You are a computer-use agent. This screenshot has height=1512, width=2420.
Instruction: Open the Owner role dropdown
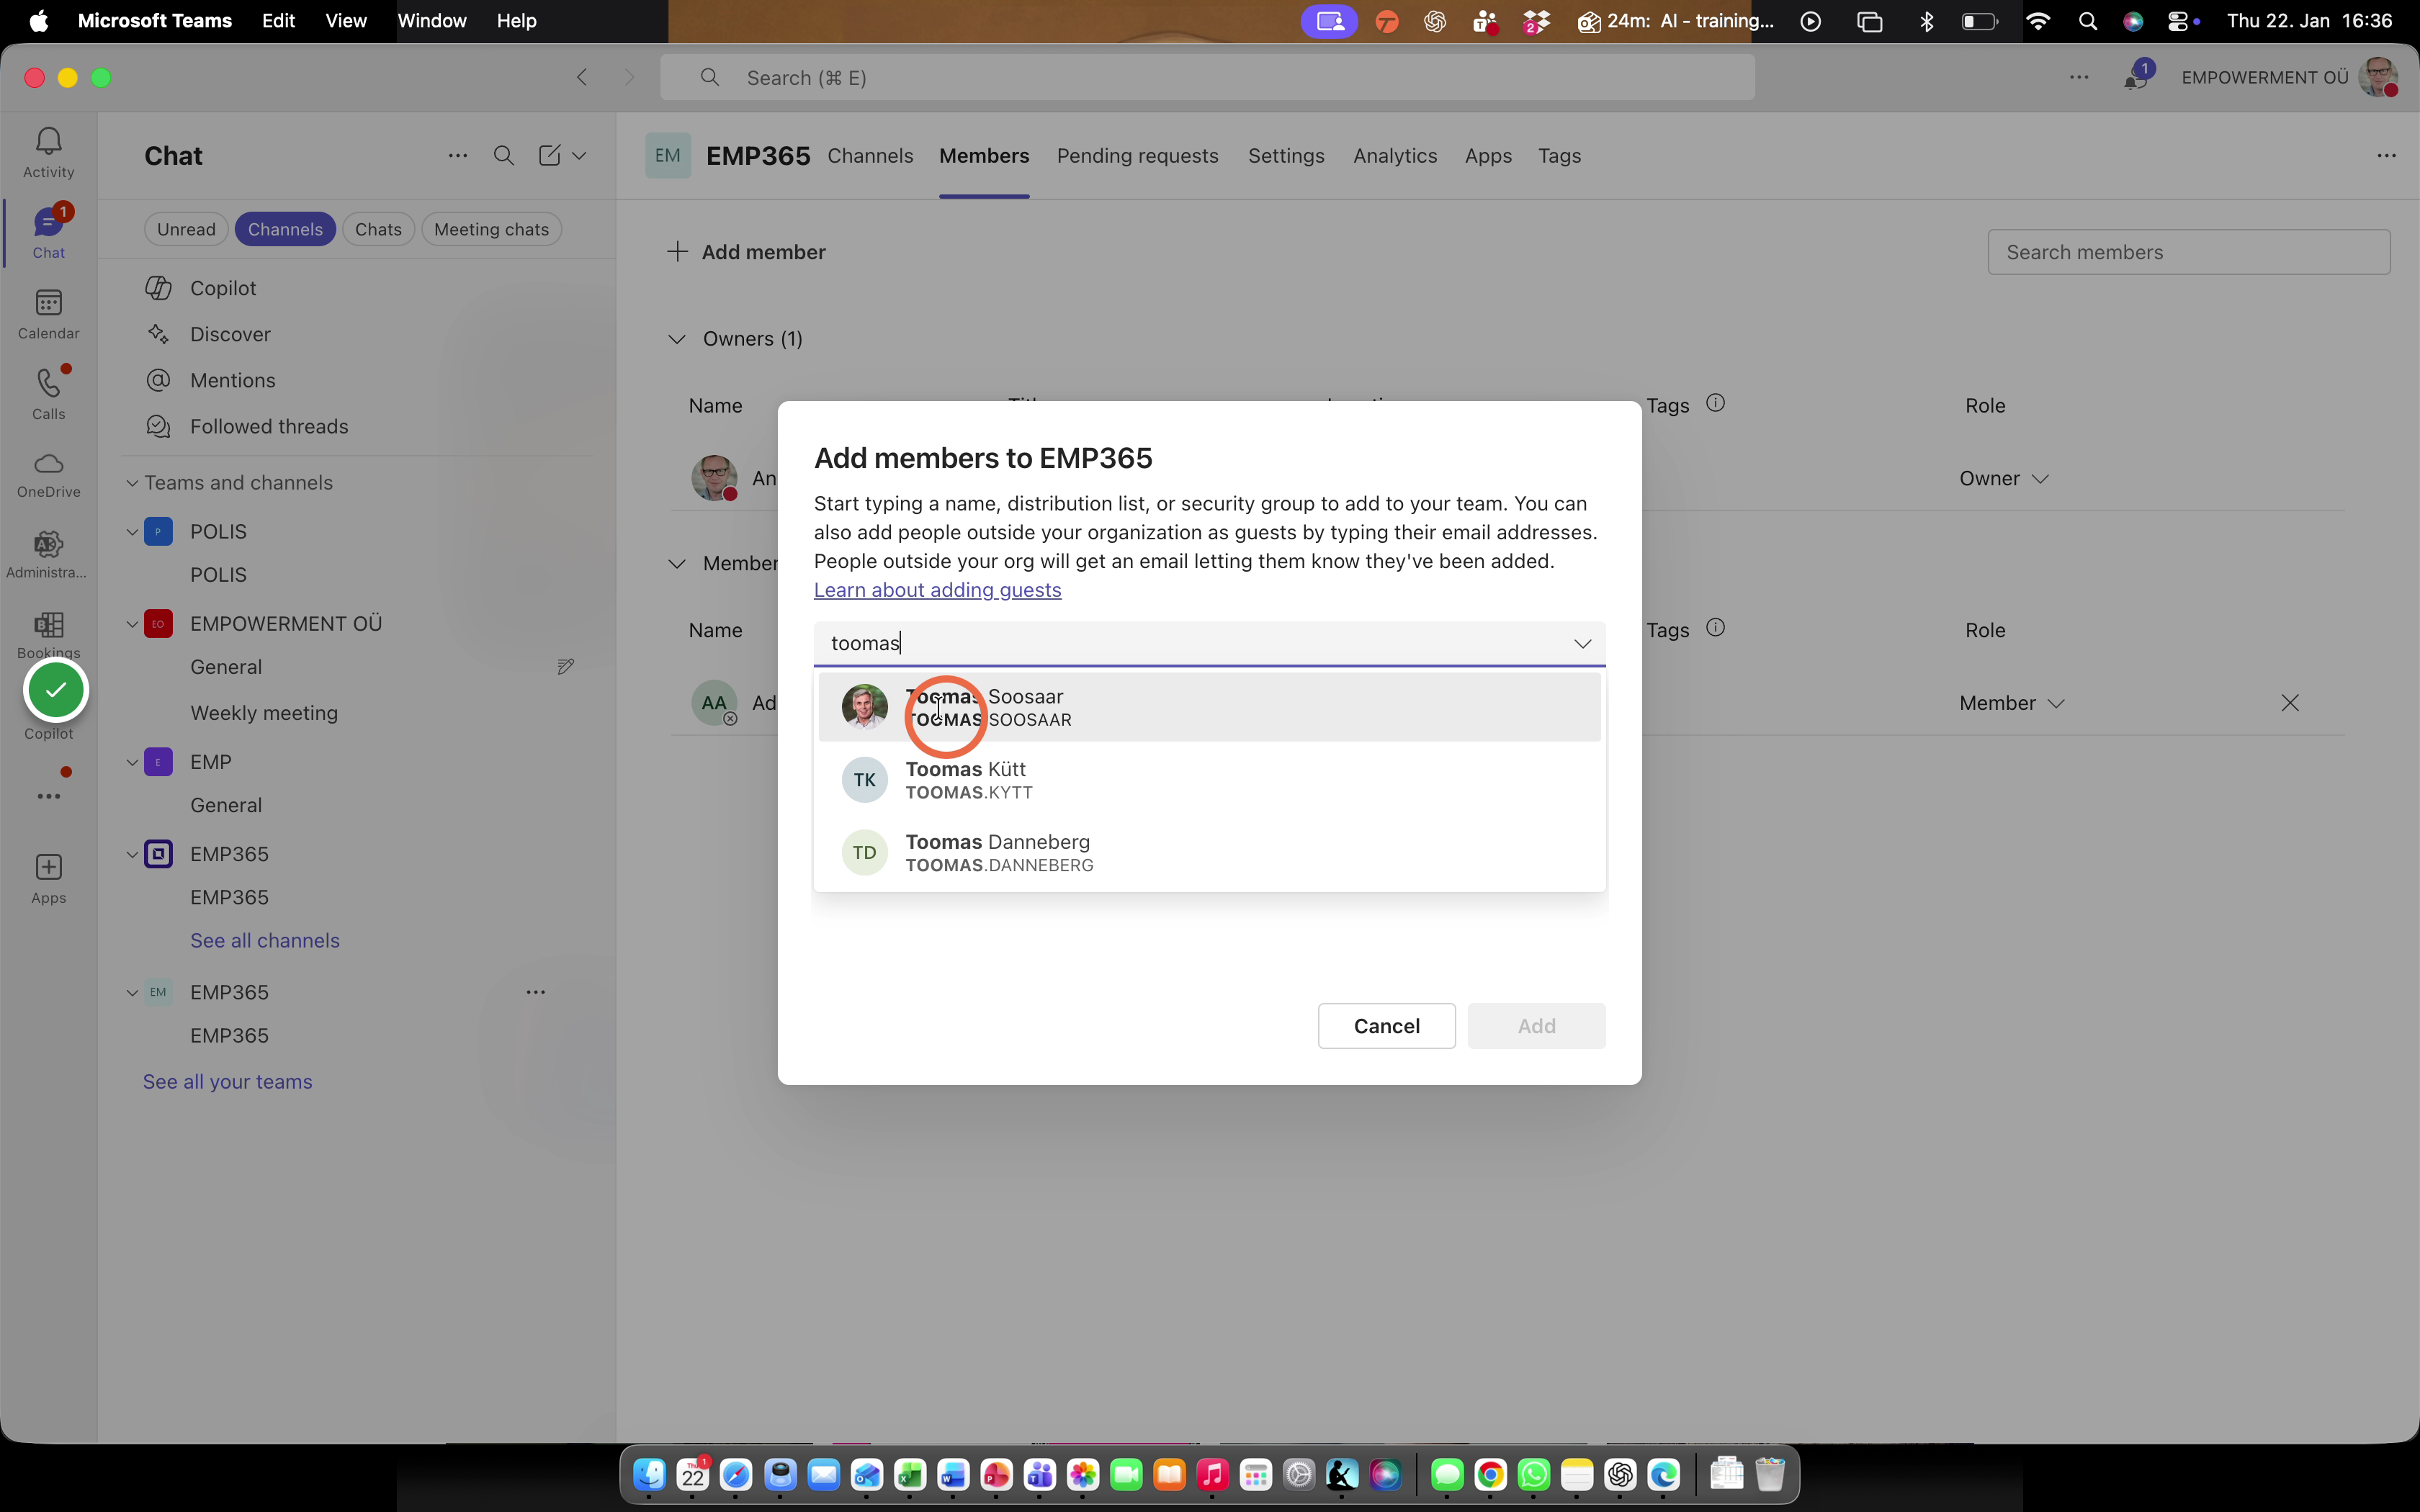coord(2004,478)
